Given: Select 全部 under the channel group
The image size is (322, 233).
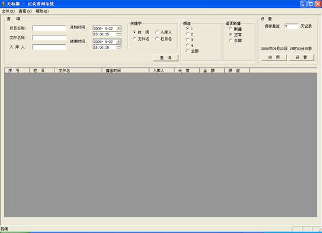Looking at the screenshot, I should pos(187,51).
